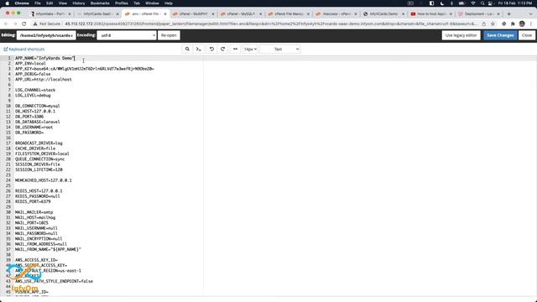Open the Wi-Fi status menu
This screenshot has width=537, height=302.
(473, 3)
